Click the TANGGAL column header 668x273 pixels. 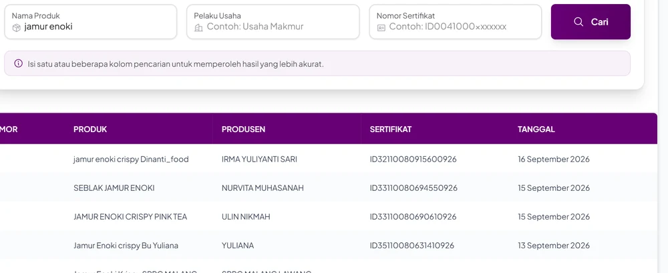536,129
